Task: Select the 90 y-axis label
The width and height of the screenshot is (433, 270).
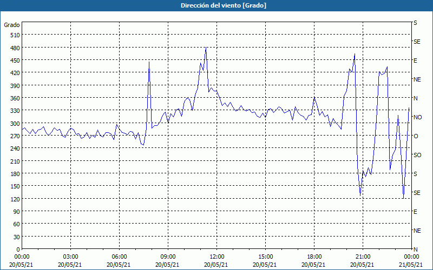Action: click(16, 212)
